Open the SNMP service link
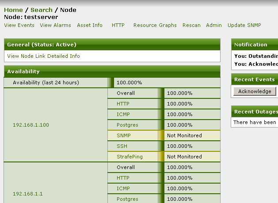Viewport: 278px width, 203px height. 124,135
